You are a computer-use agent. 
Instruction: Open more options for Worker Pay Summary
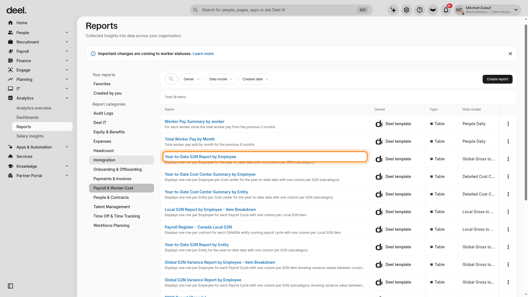(508, 124)
